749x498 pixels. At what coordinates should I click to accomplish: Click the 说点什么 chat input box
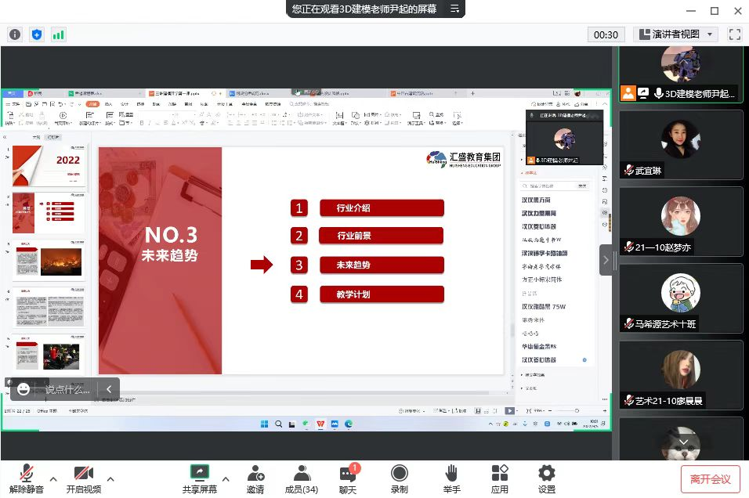(x=67, y=388)
